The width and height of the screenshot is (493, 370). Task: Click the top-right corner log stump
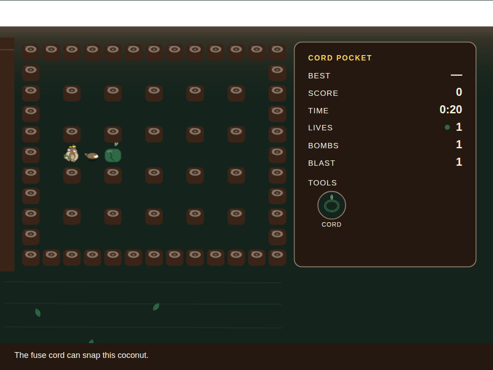pyautogui.click(x=277, y=52)
